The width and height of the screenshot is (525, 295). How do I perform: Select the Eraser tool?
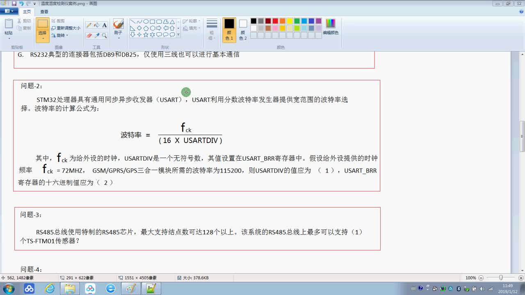(89, 36)
